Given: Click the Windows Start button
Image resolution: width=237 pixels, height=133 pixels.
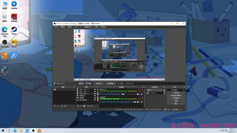Looking at the screenshot, I should [3, 130].
